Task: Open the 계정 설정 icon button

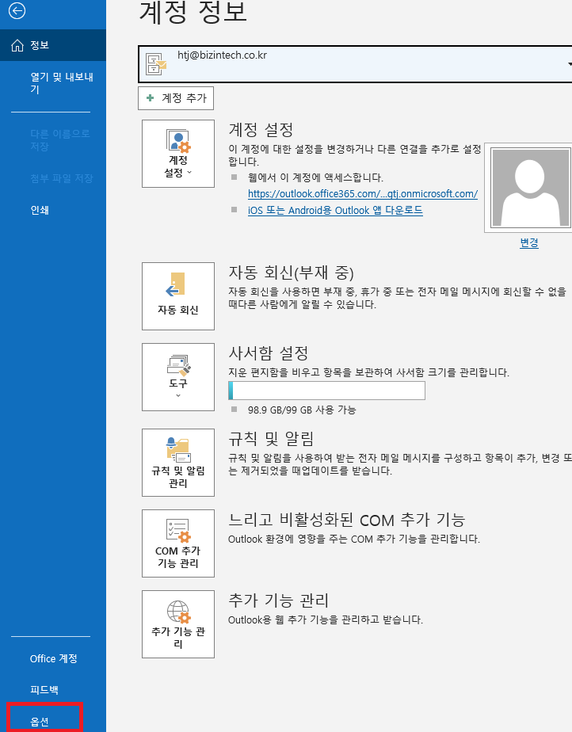Action: [x=178, y=153]
